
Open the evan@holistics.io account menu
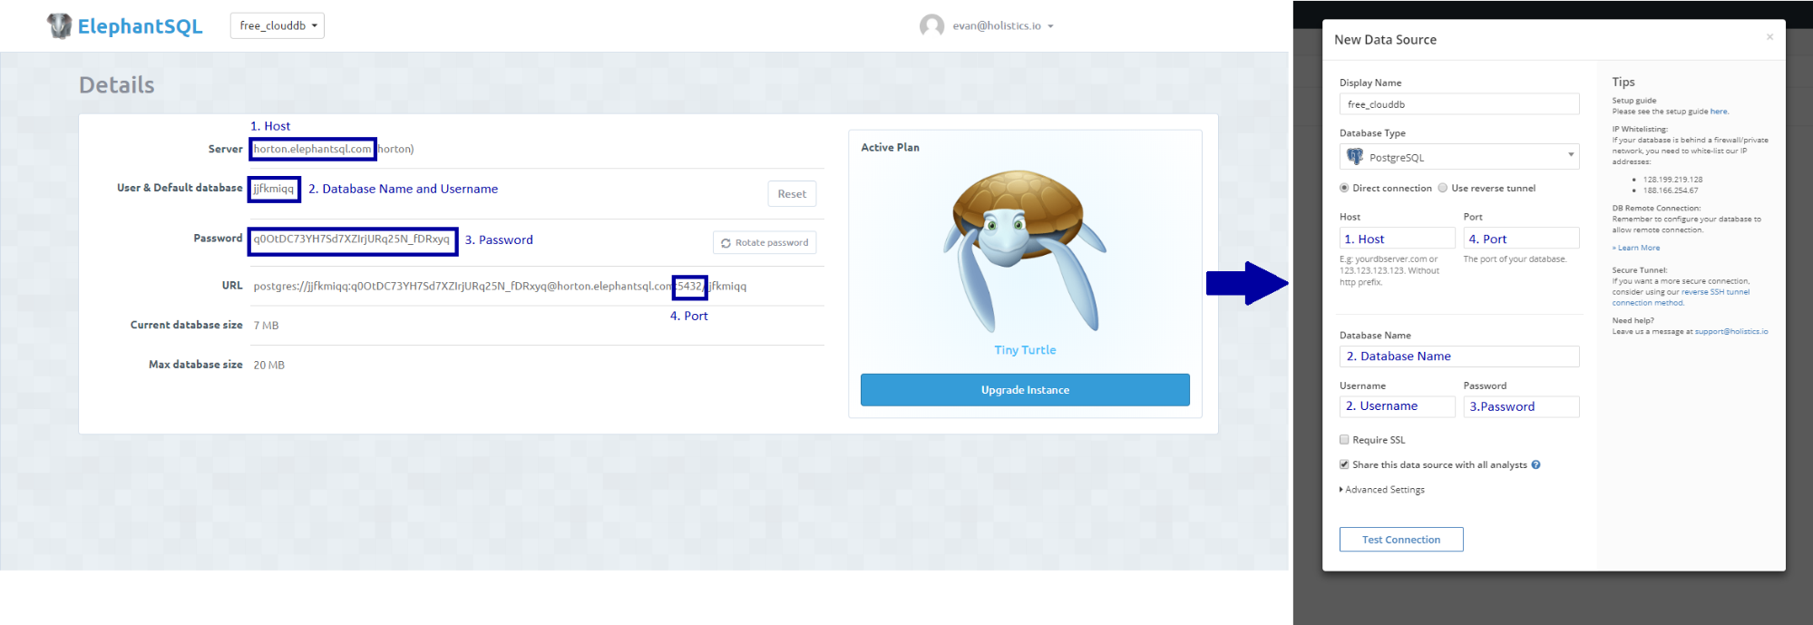1003,25
